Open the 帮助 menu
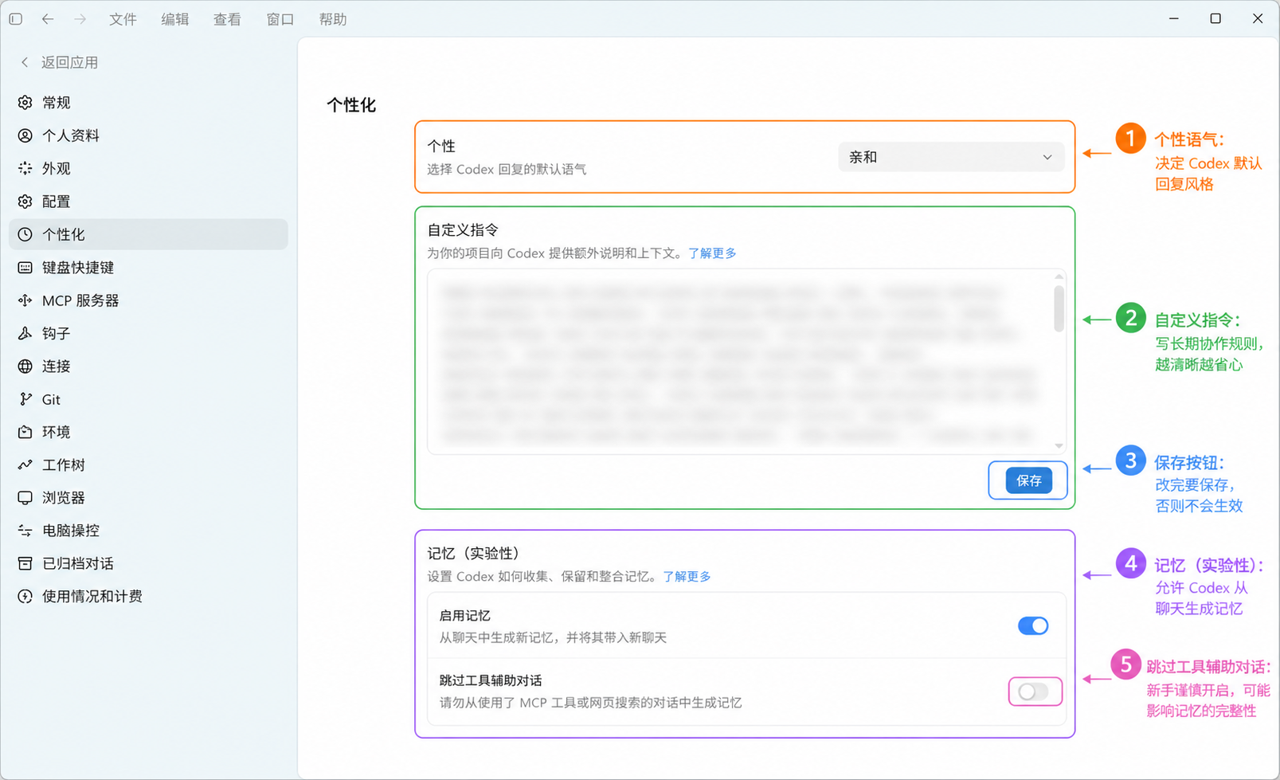The height and width of the screenshot is (780, 1280). click(x=333, y=19)
